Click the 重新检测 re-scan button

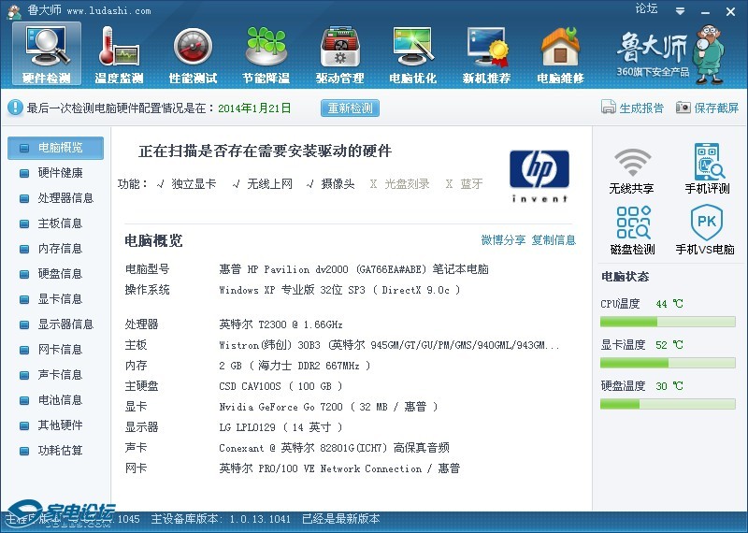(350, 108)
